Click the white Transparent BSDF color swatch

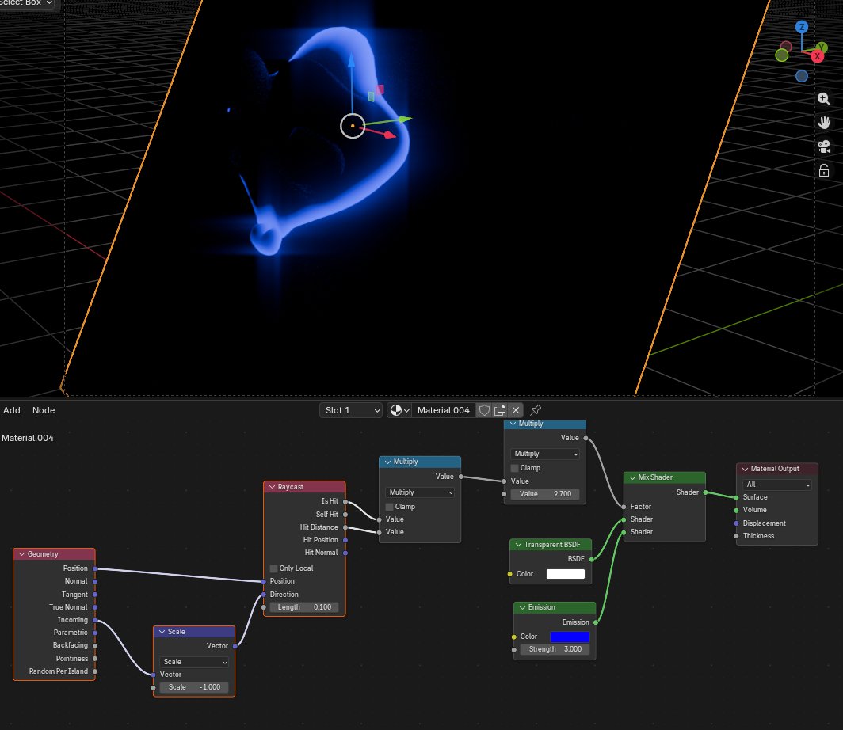[x=566, y=574]
